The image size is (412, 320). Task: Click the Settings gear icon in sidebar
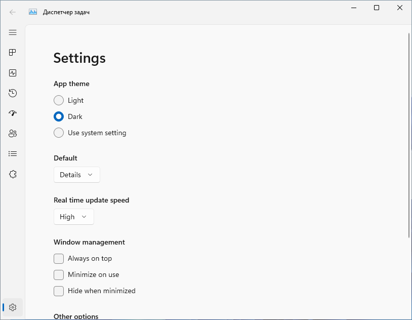pos(13,307)
